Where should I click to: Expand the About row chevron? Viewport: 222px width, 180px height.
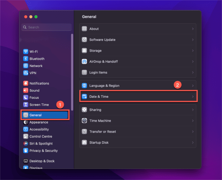[x=193, y=29]
